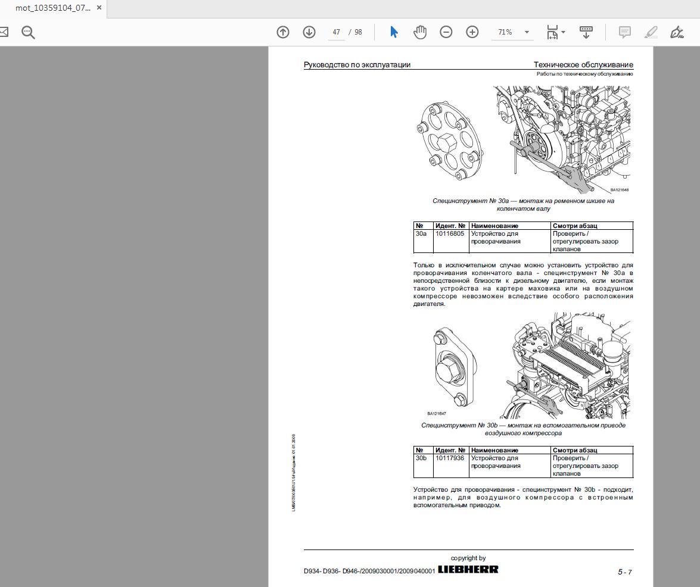
Task: Zoom in with the plus button
Action: click(x=472, y=32)
